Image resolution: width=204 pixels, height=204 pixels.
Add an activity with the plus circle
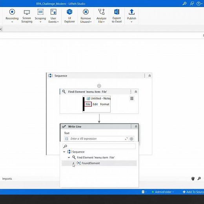click(99, 86)
